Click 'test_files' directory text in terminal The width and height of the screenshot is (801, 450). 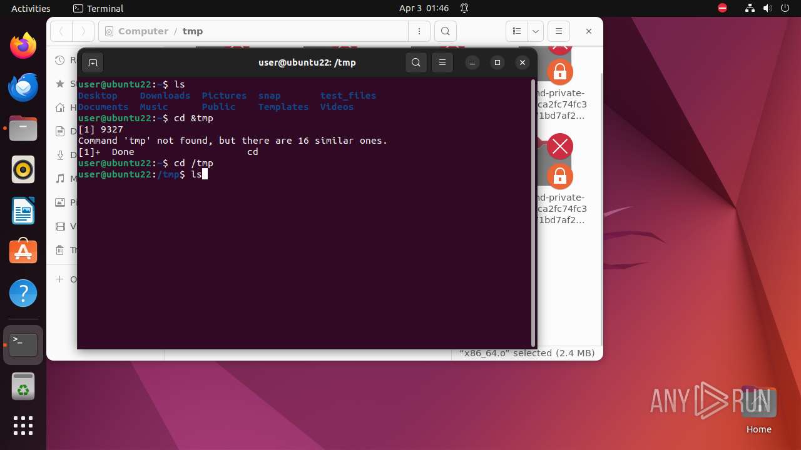348,96
